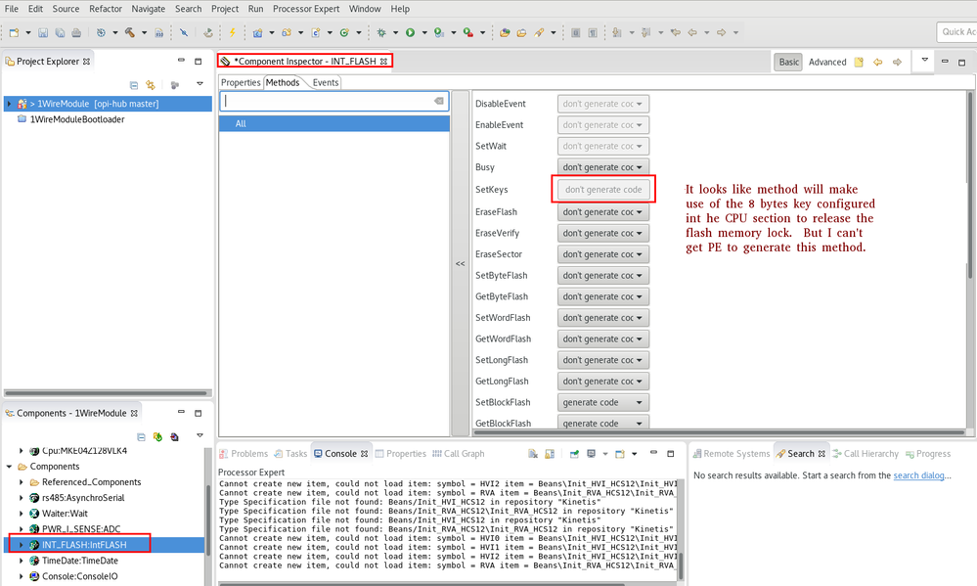The height and width of the screenshot is (586, 977).
Task: Select Basic view mode in Component Inspector
Action: [x=789, y=62]
